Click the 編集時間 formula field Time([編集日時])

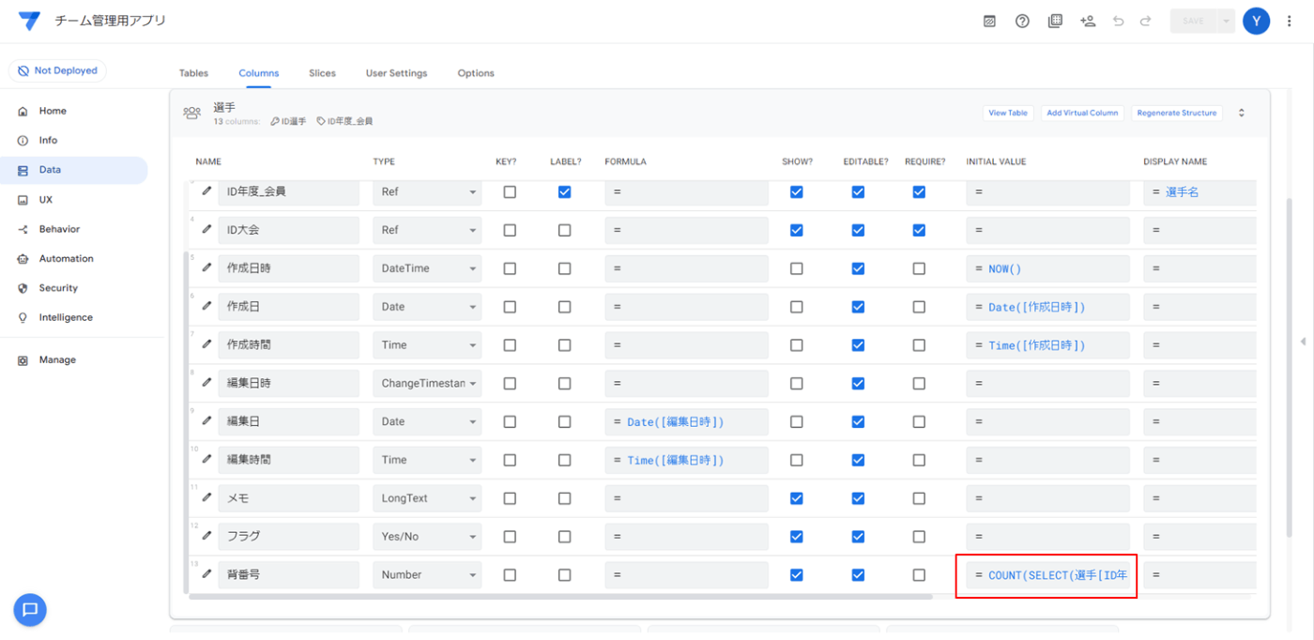pyautogui.click(x=686, y=460)
